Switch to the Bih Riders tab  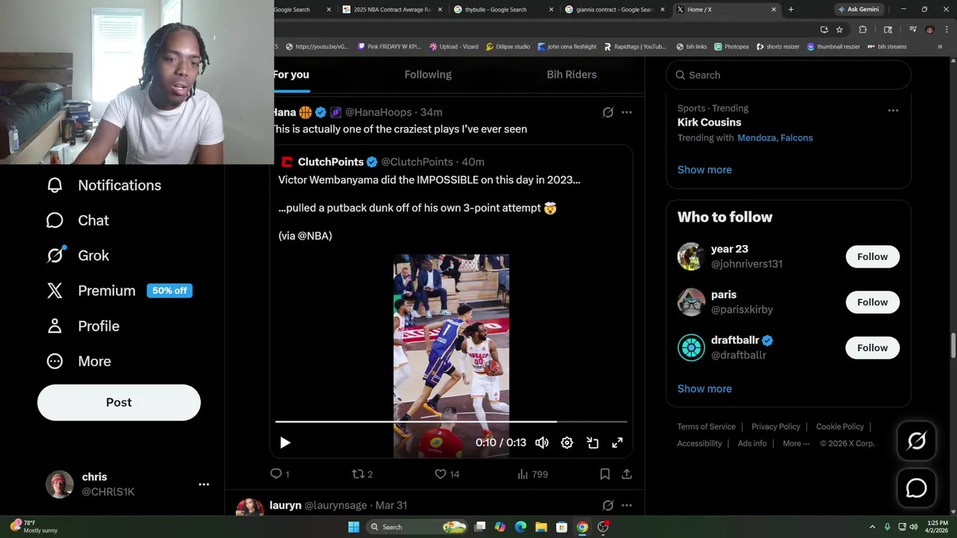tap(571, 75)
